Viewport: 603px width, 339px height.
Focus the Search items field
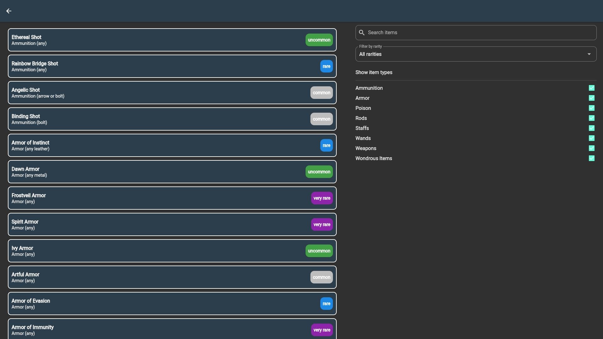click(x=481, y=33)
